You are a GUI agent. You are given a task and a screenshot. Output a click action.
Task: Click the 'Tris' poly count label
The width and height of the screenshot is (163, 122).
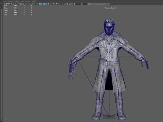[x=5, y=13]
